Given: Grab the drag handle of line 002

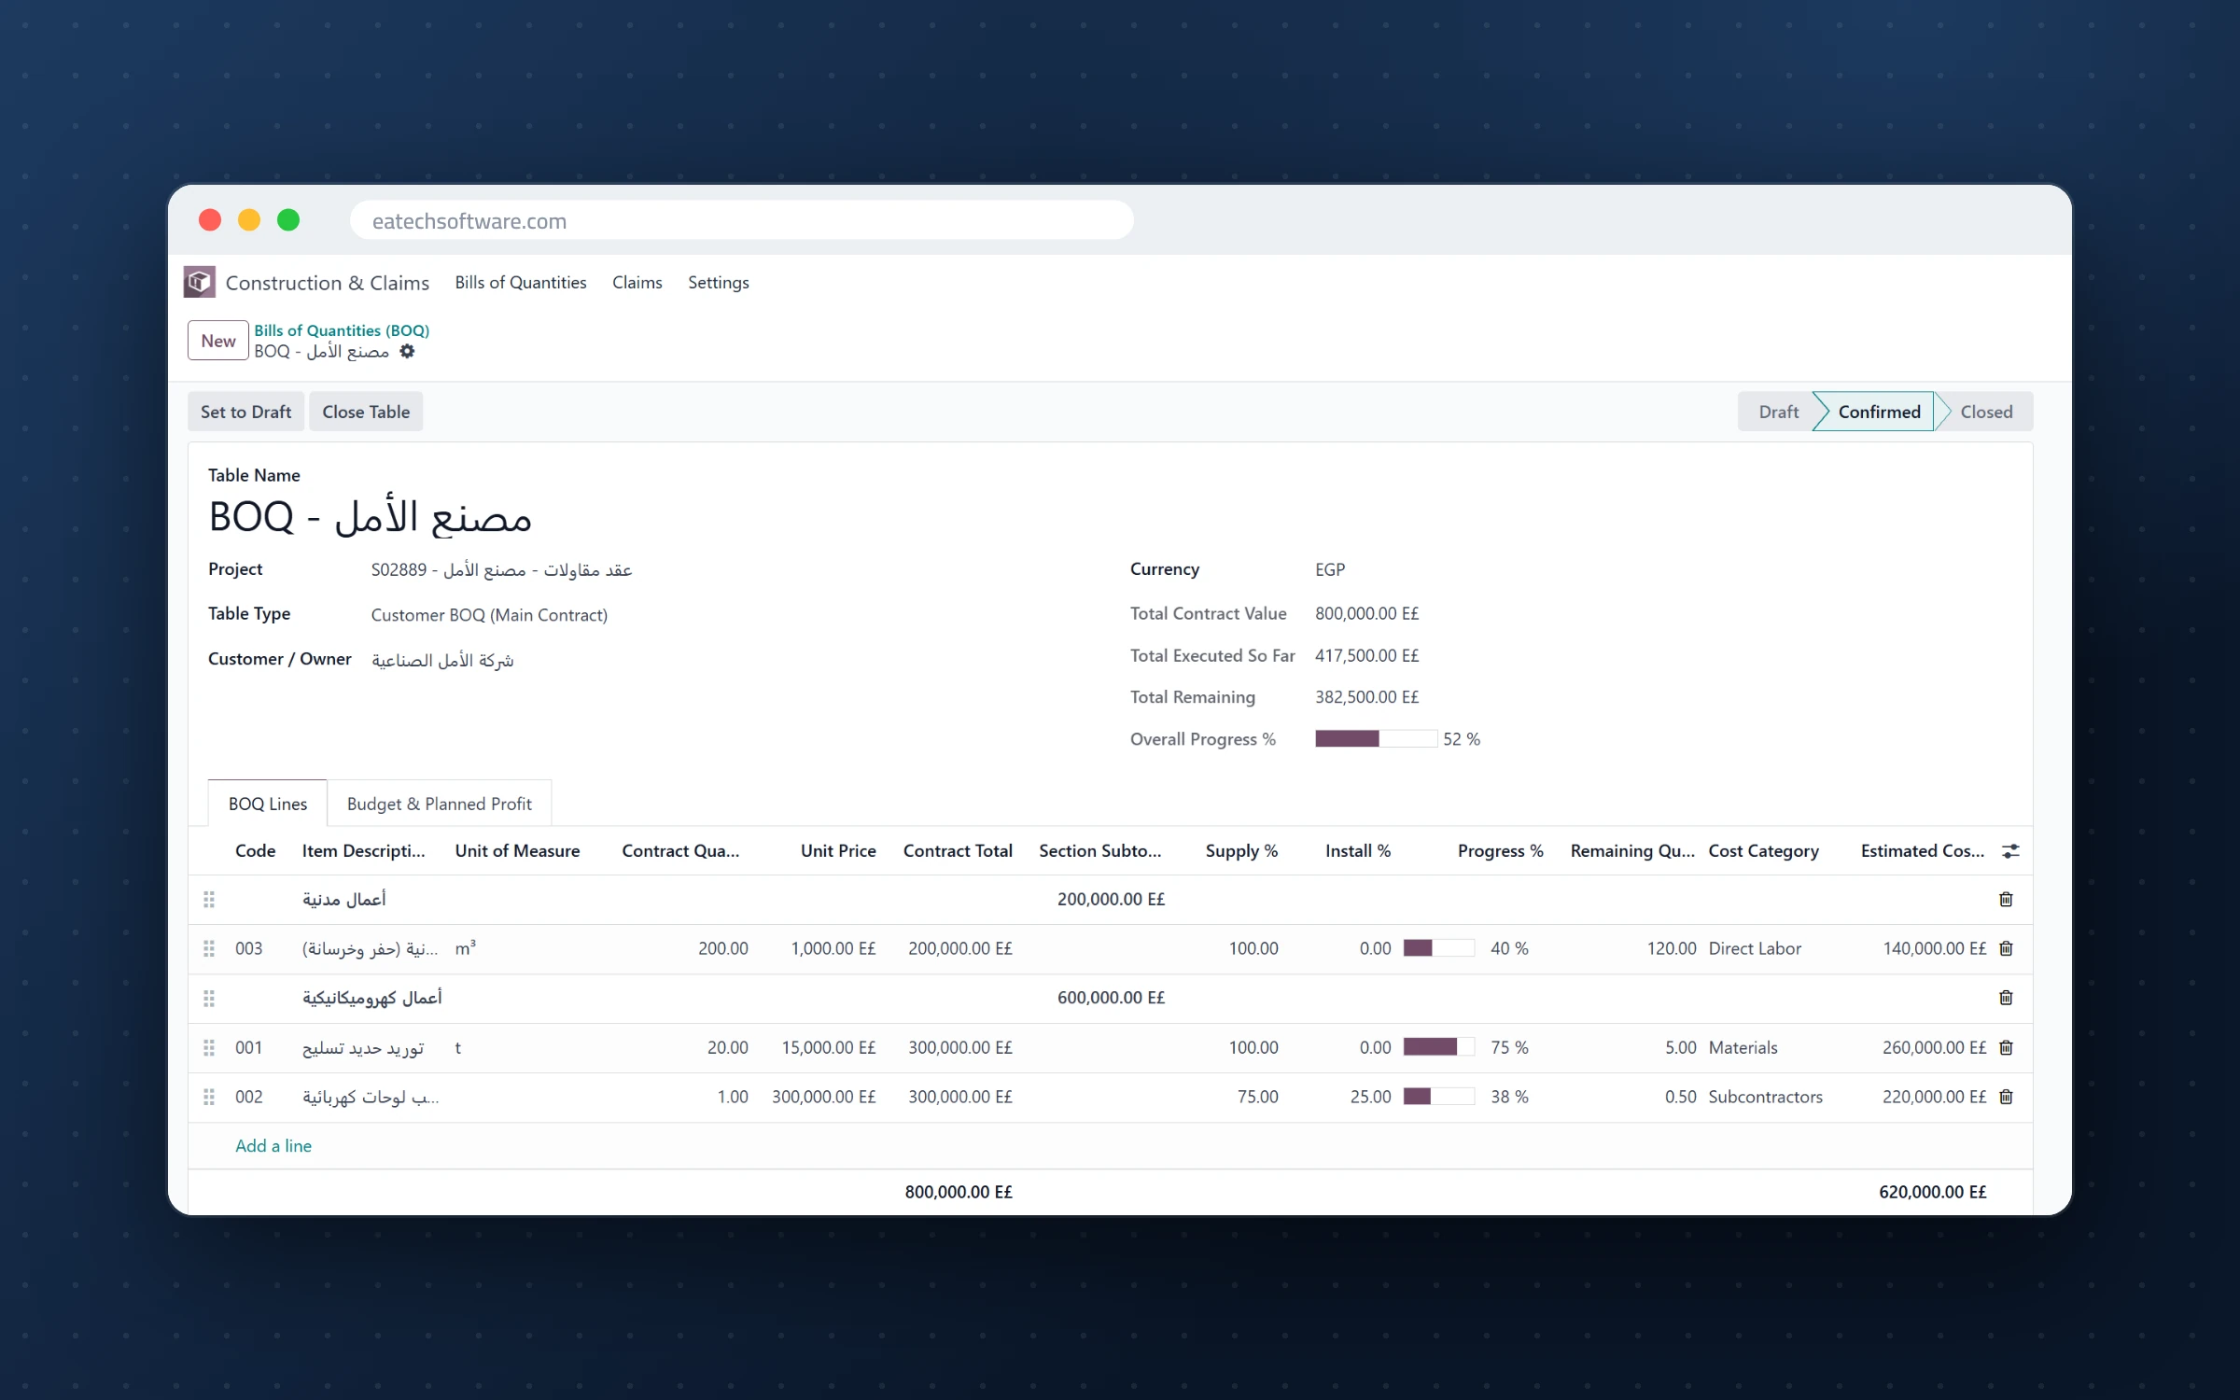Looking at the screenshot, I should 209,1098.
